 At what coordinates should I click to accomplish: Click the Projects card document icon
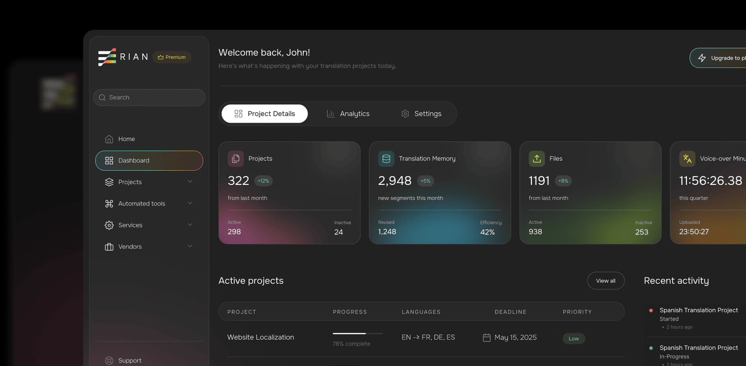point(235,158)
